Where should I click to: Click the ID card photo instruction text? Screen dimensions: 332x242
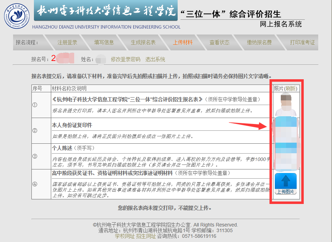(x=123, y=136)
